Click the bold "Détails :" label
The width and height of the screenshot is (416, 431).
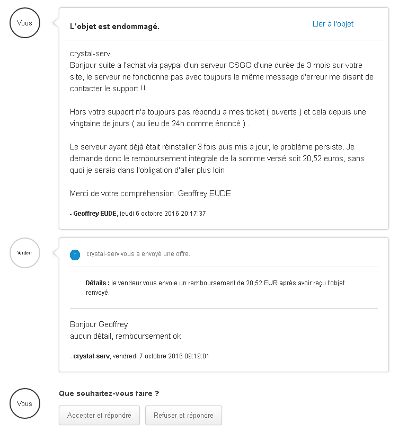tap(98, 283)
